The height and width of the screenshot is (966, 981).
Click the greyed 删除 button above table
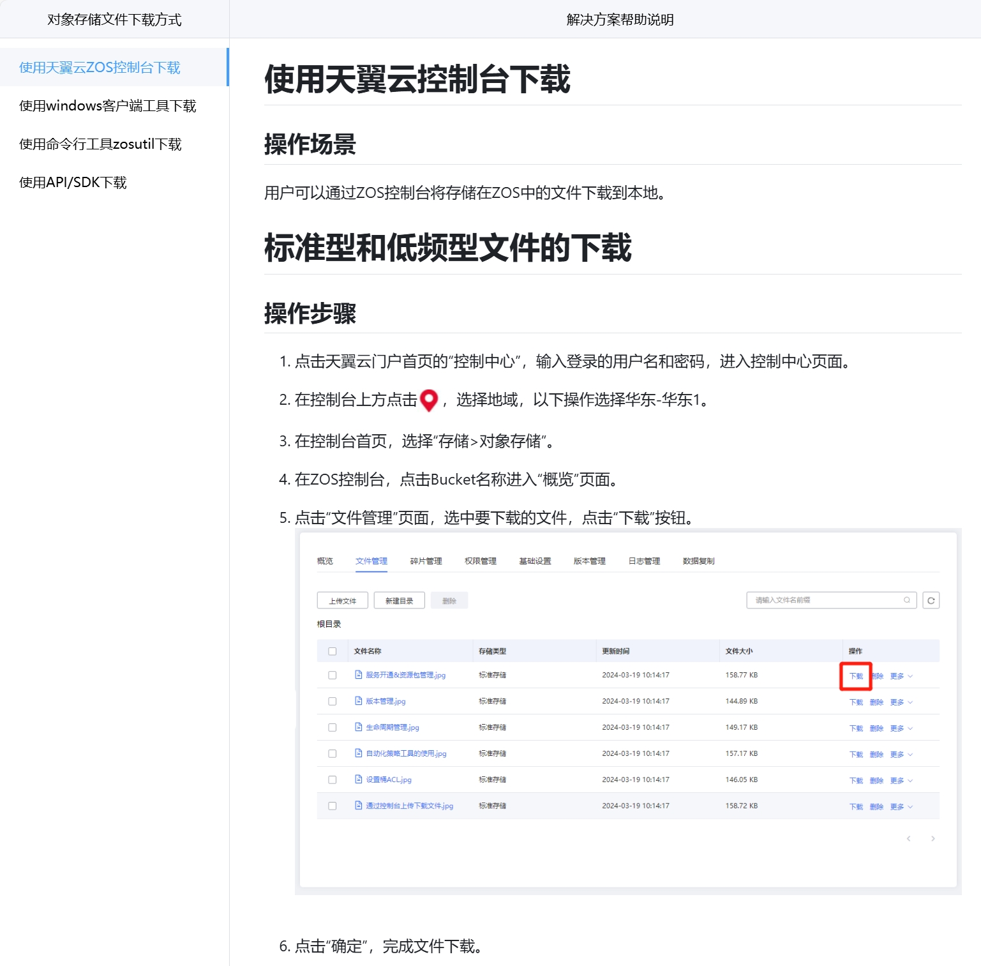click(x=449, y=601)
